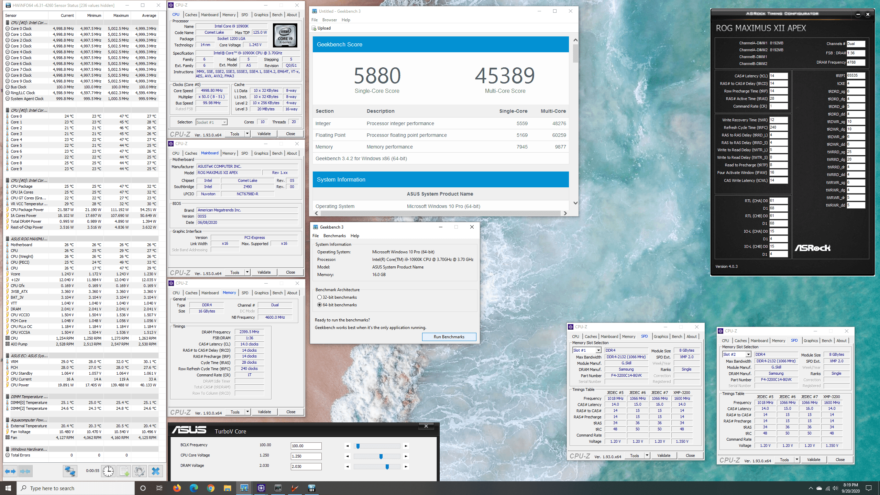Screen dimensions: 880x495
Task: Expand Slot #2 memory slot dropdown
Action: tap(748, 354)
